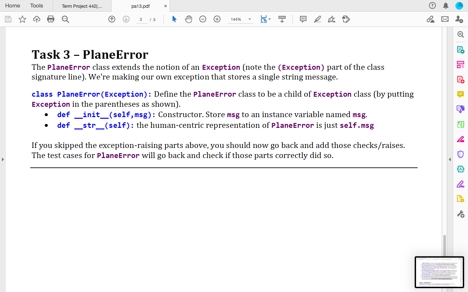Viewport: 468px width, 292px height.
Task: Click the page number input field
Action: pyautogui.click(x=141, y=19)
